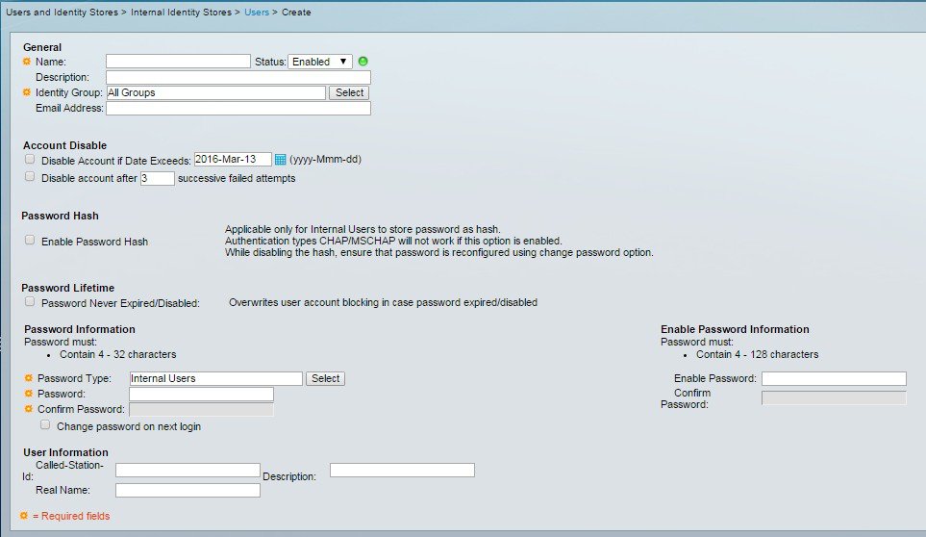
Task: Click the required marker beside Confirm Password
Action: [x=28, y=409]
